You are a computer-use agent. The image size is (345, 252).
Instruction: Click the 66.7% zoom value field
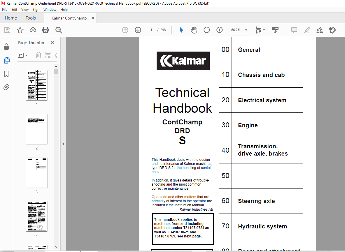(x=236, y=30)
